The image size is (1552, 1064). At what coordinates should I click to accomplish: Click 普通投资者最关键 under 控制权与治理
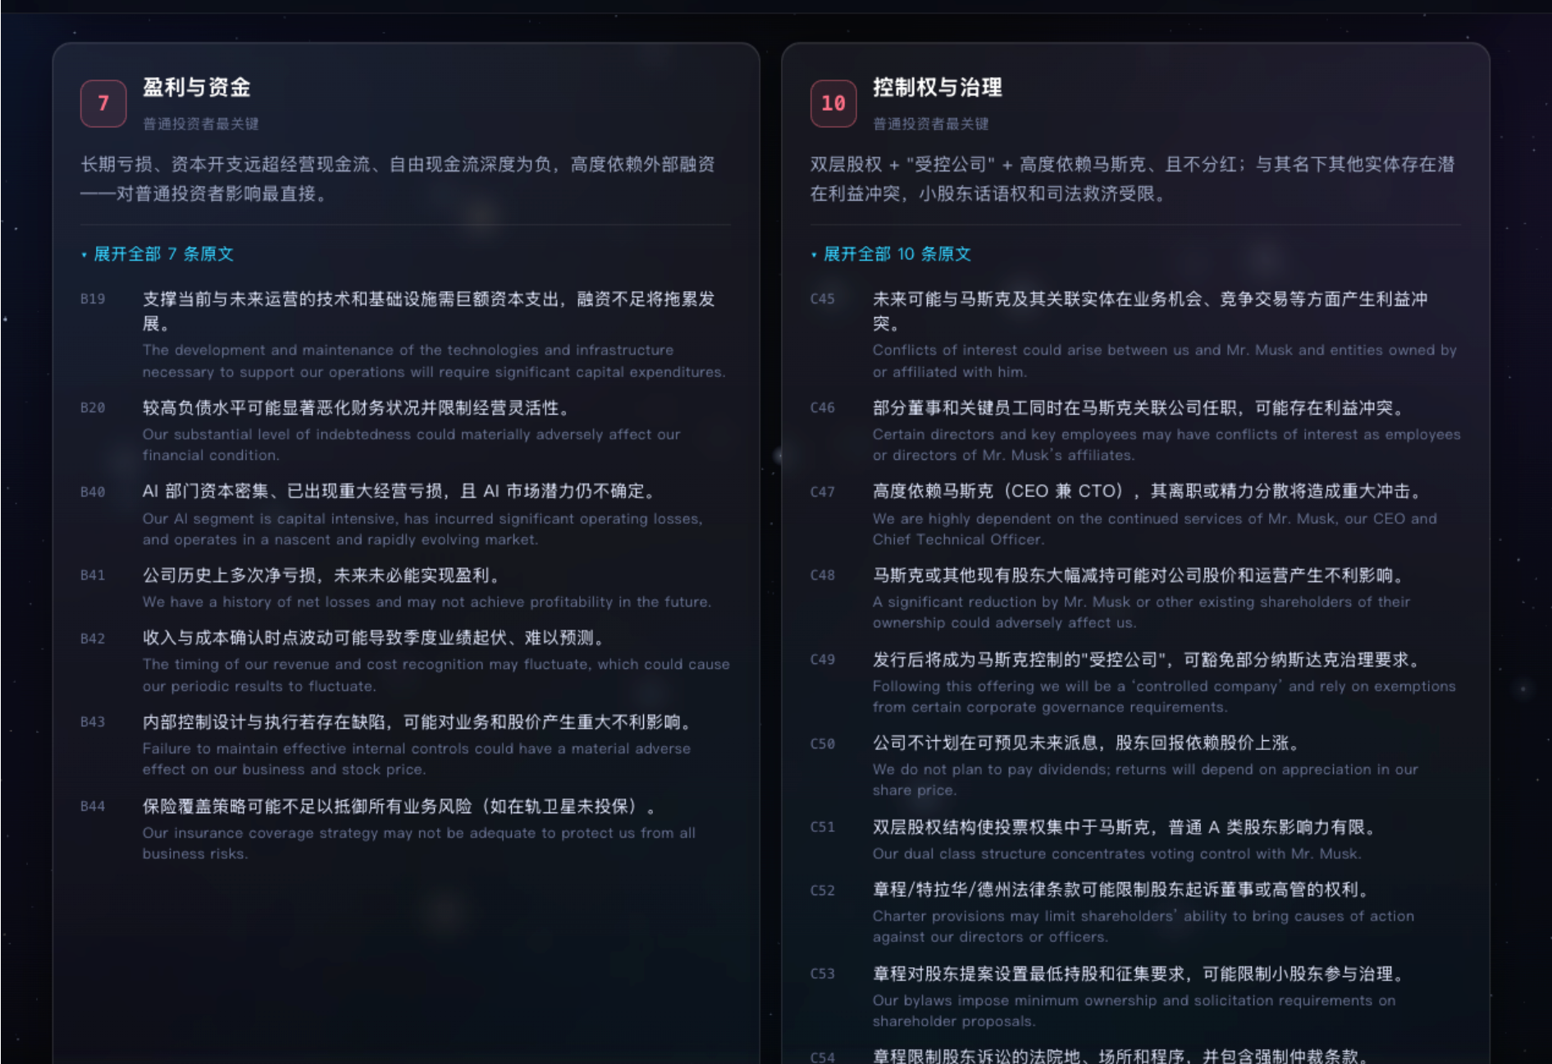931,124
